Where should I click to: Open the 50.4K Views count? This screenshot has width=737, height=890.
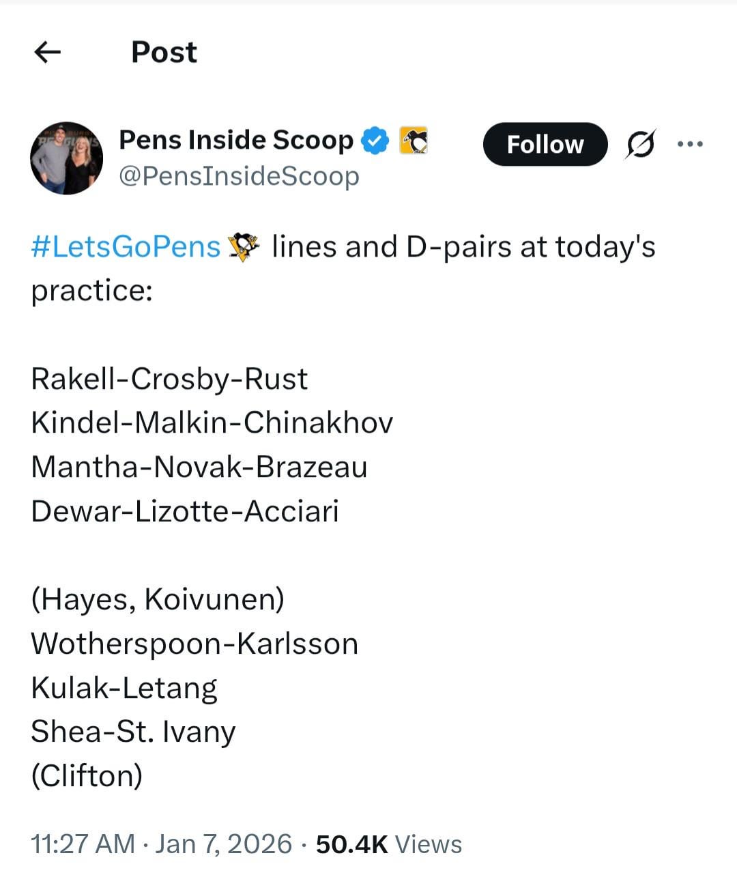(x=389, y=844)
